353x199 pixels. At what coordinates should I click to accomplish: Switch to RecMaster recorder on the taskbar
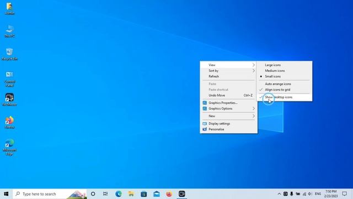coord(181,194)
